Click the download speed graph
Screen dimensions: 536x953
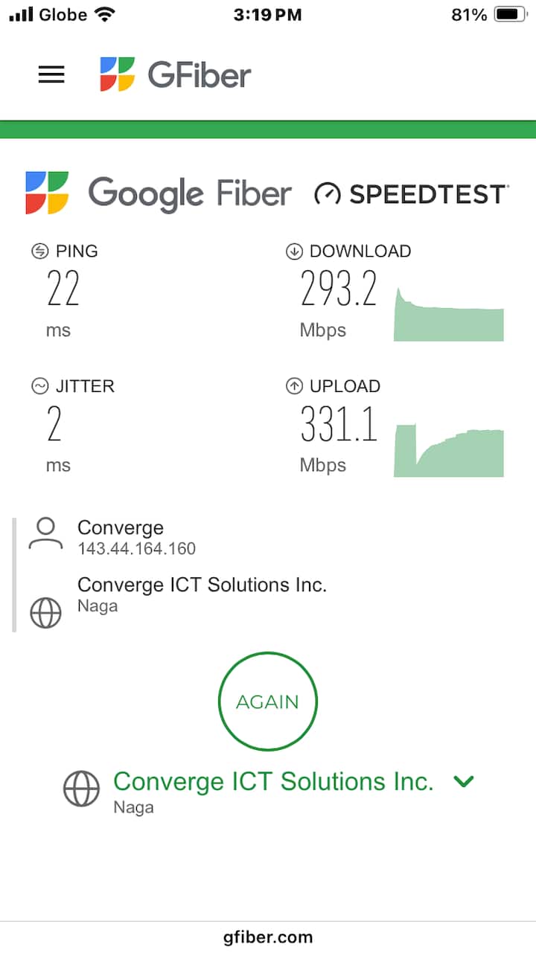(x=448, y=315)
